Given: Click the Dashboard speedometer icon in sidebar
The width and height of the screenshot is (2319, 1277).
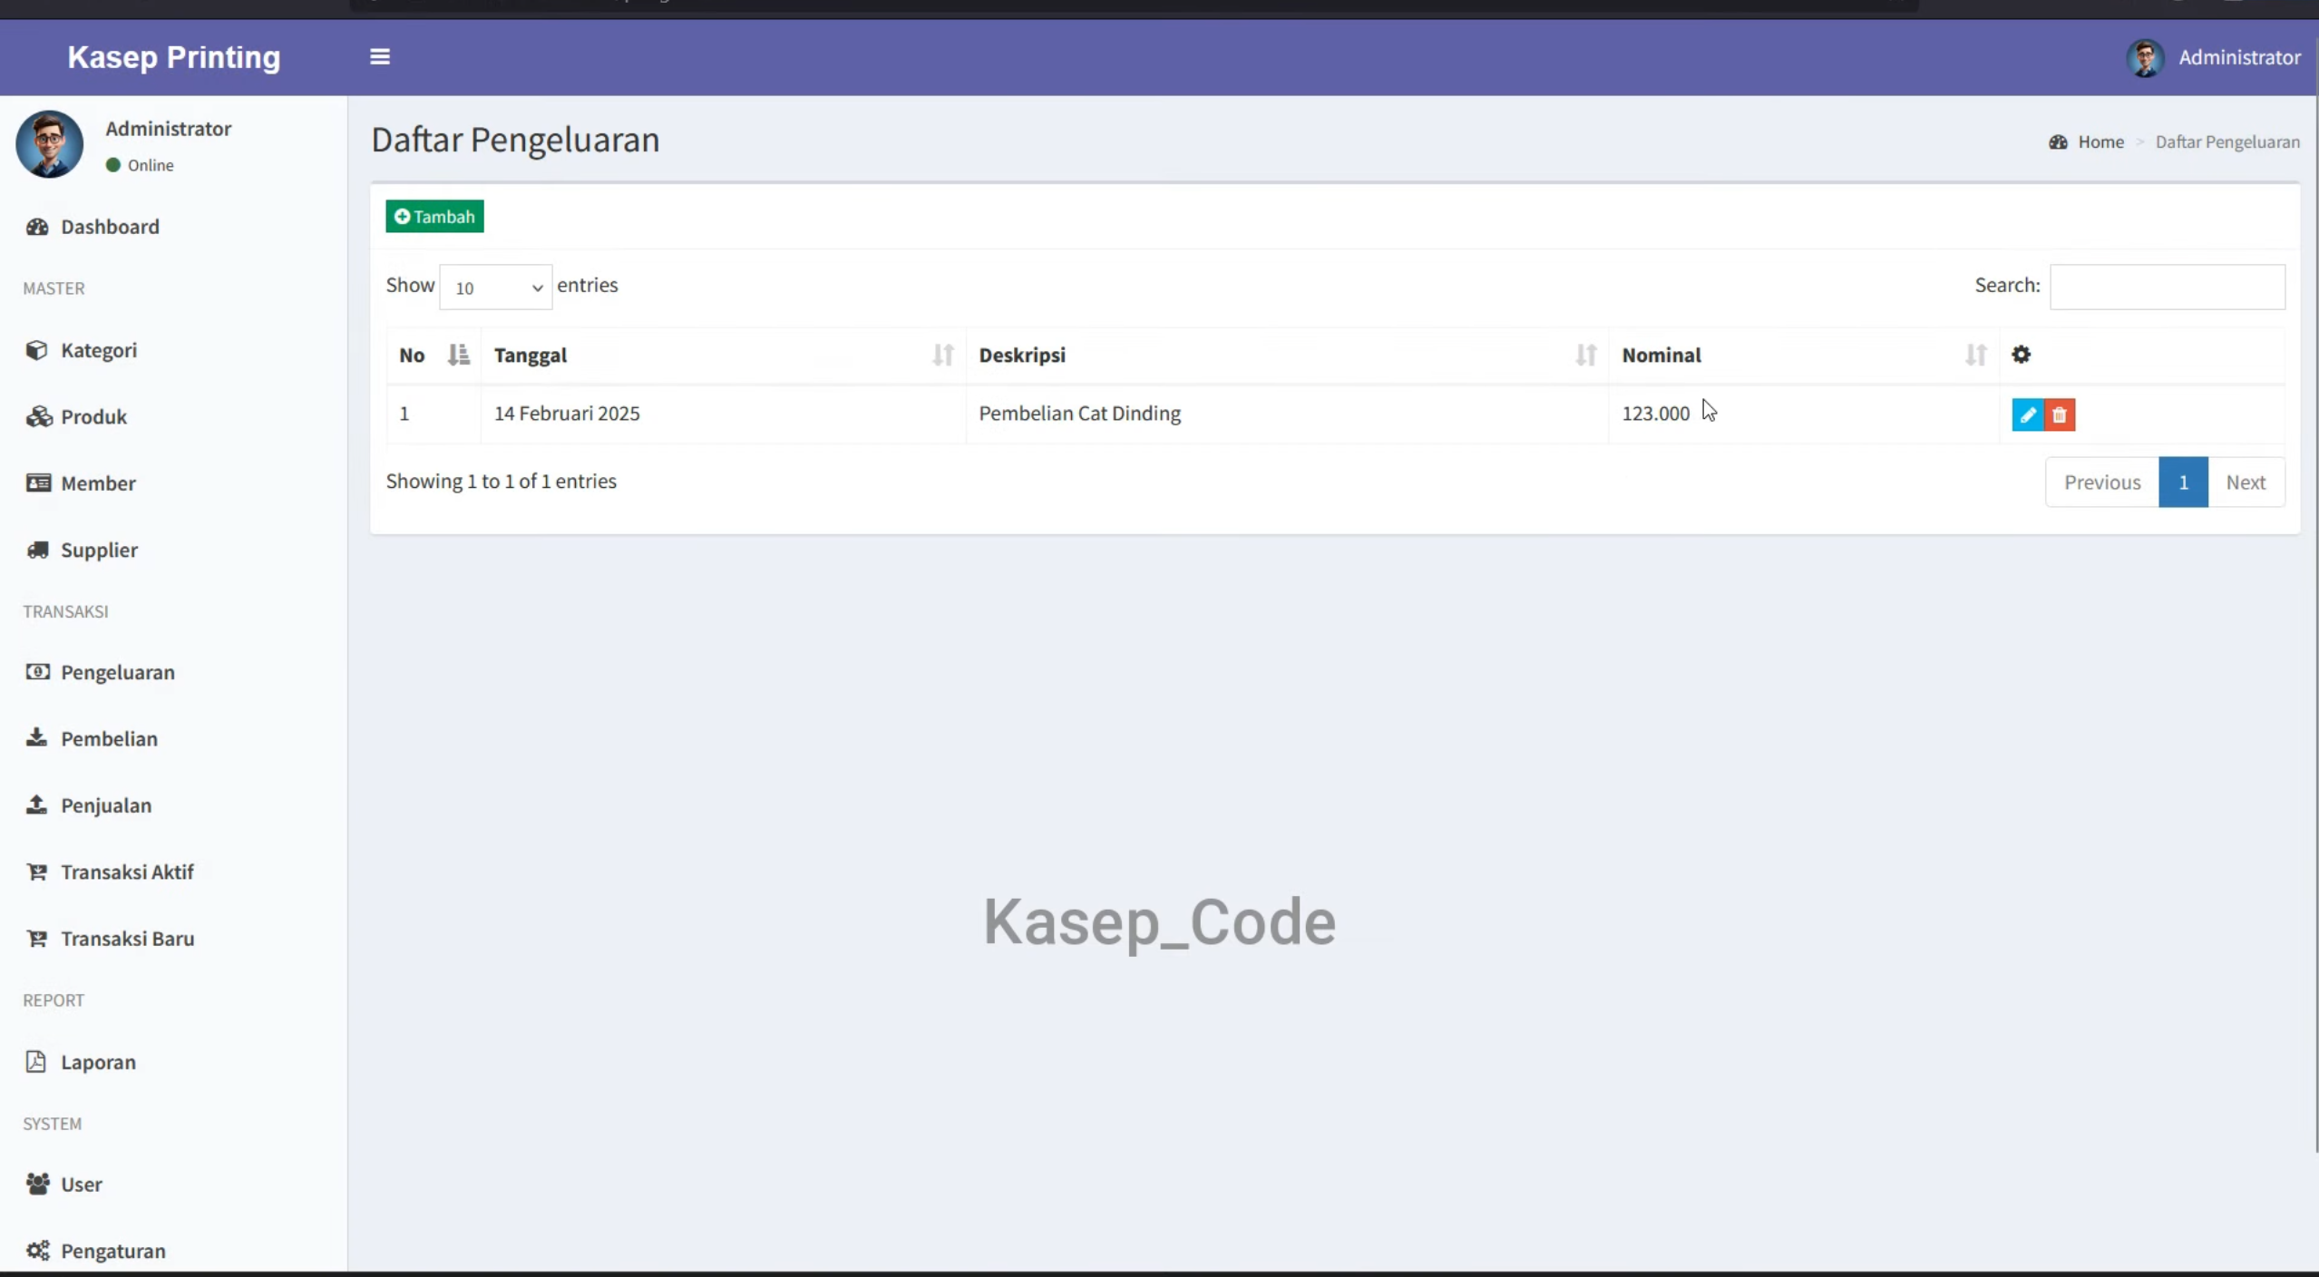Looking at the screenshot, I should point(37,227).
